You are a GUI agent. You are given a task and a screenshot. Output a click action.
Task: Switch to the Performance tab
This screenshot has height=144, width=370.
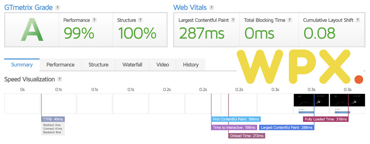60,65
